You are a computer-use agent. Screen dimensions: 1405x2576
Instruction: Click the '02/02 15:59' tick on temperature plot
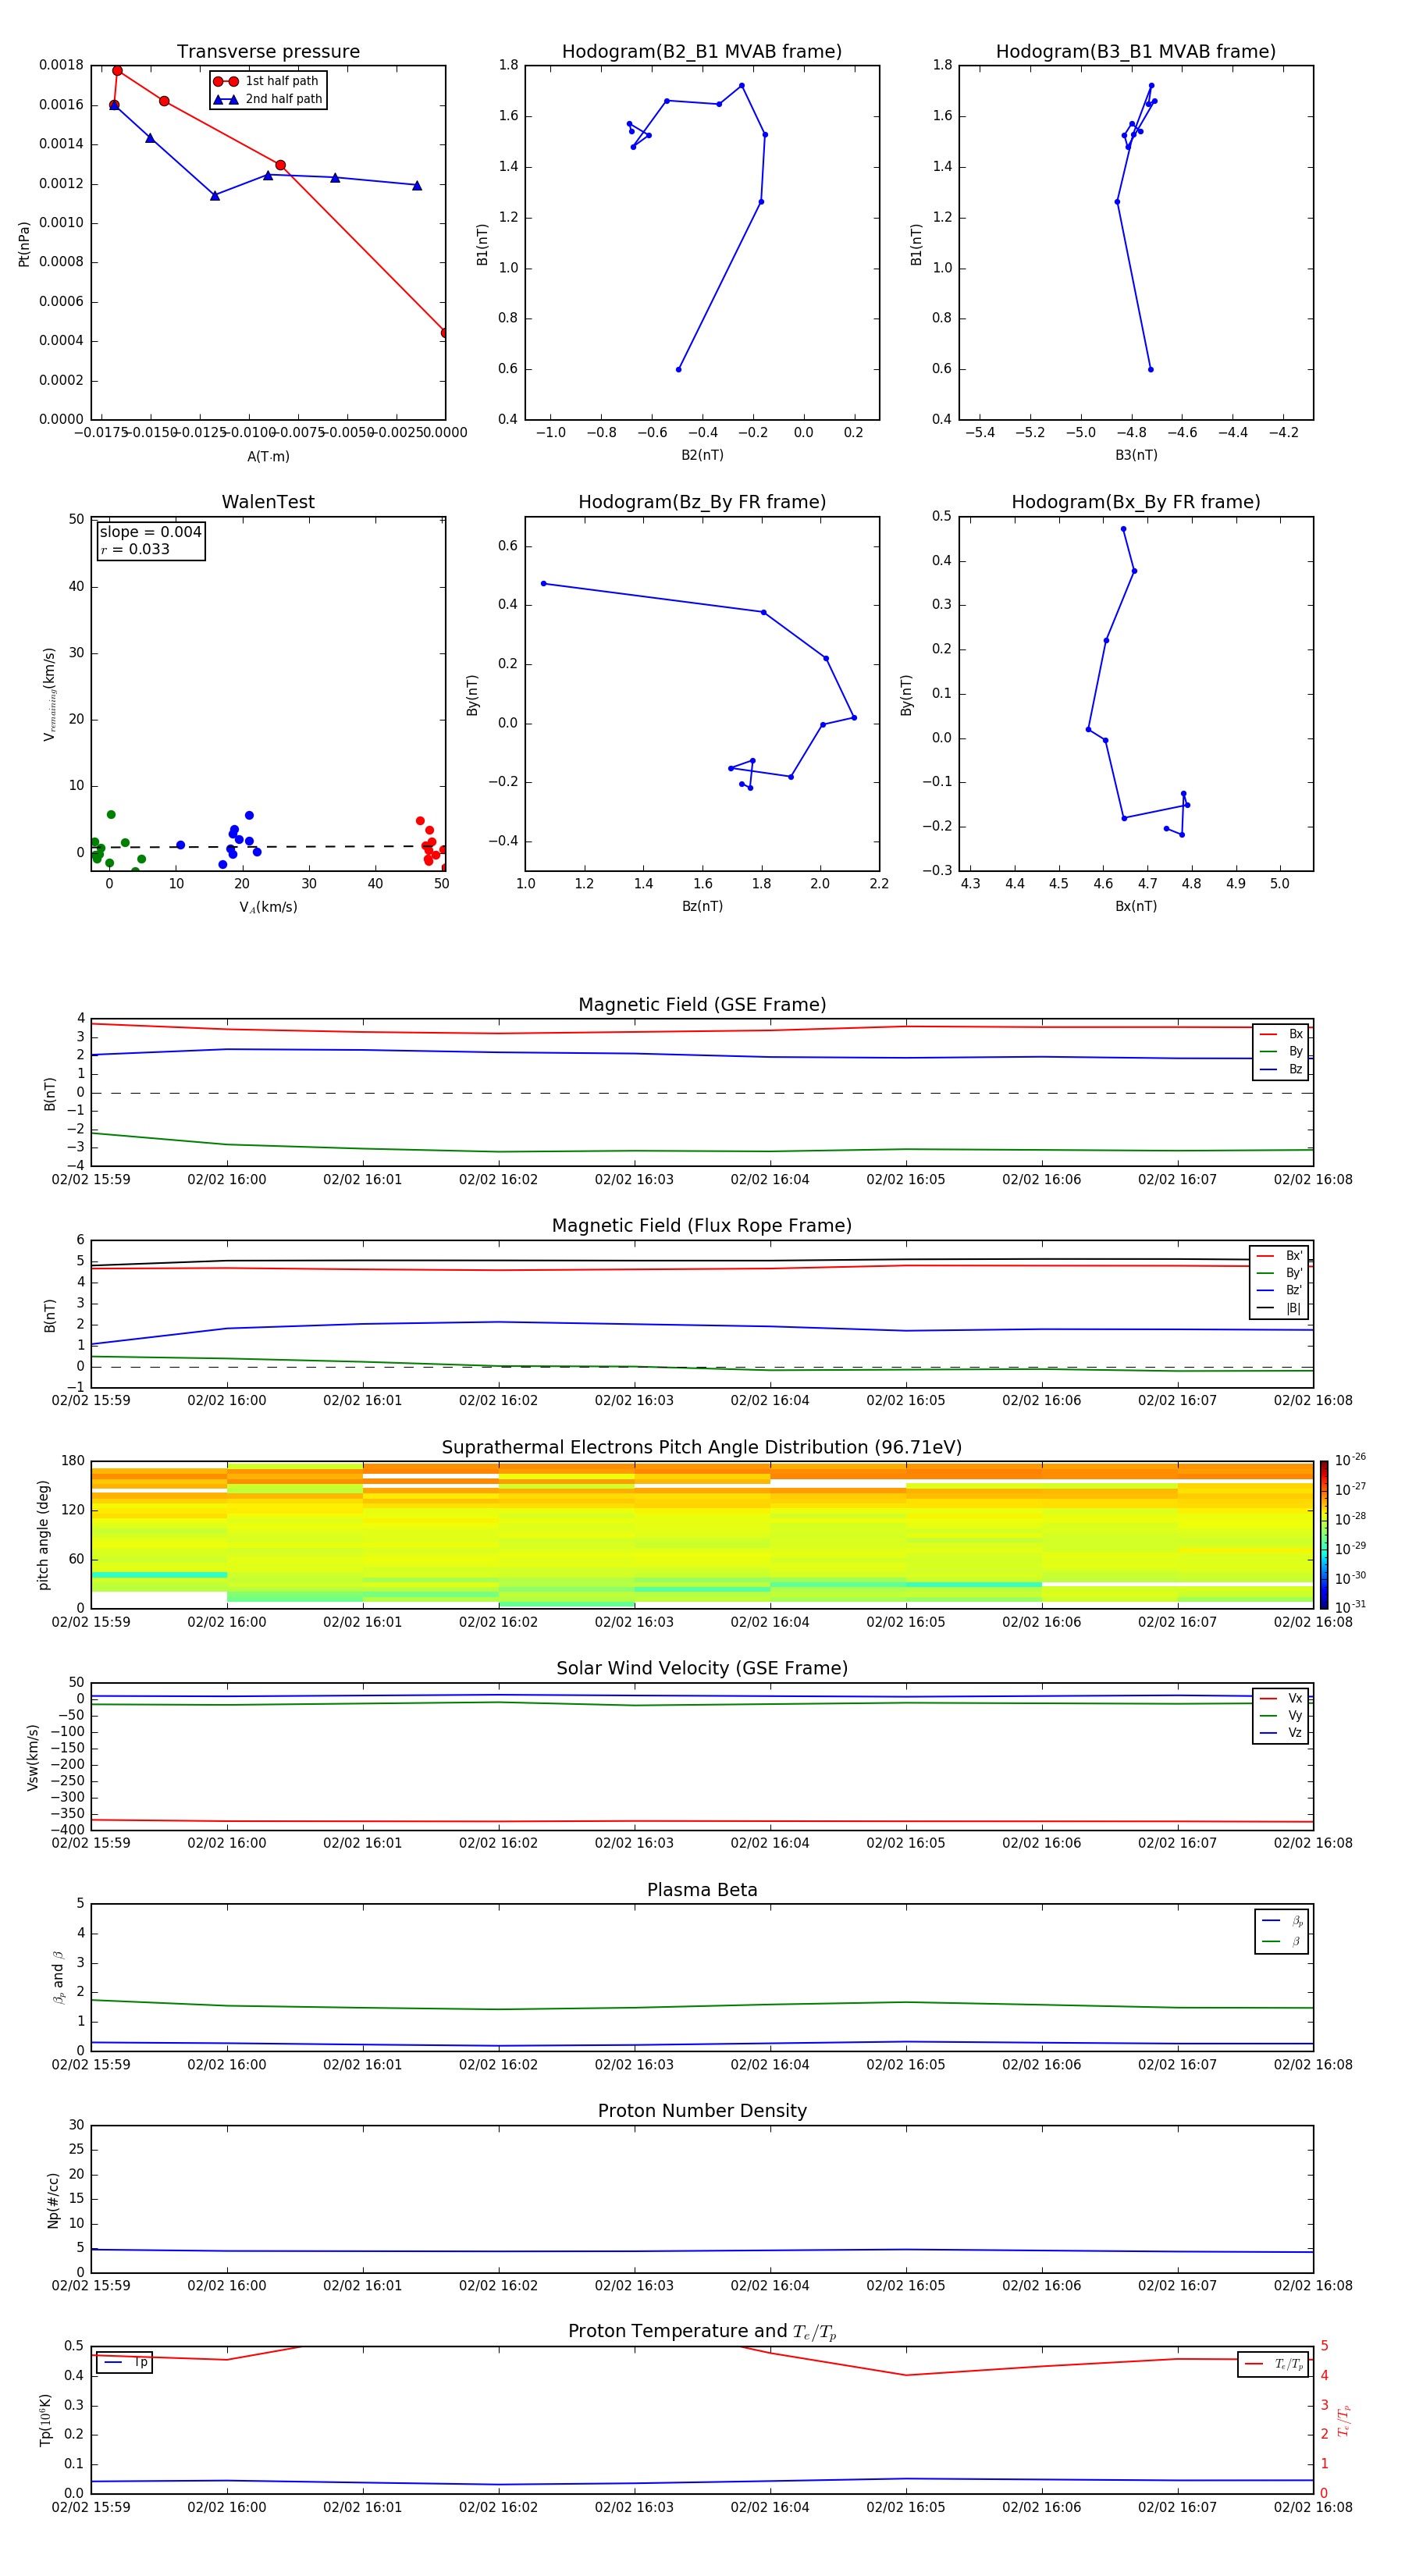pos(91,2507)
